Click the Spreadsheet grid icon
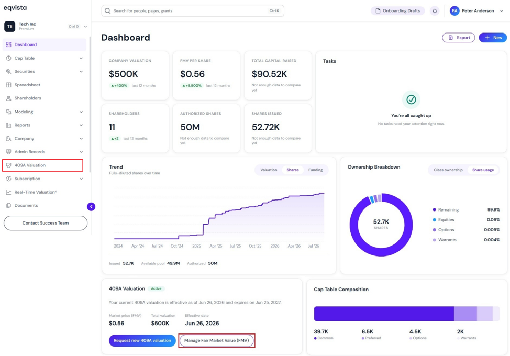The image size is (510, 356). tap(8, 85)
